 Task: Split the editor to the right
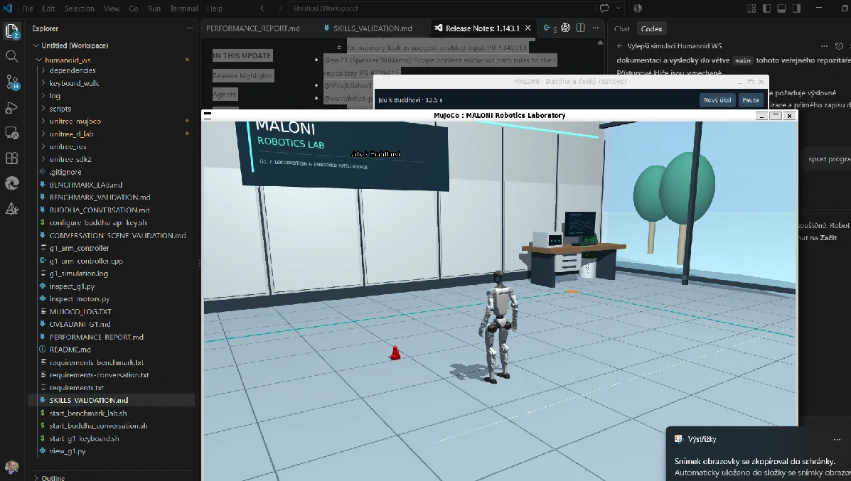pos(580,28)
